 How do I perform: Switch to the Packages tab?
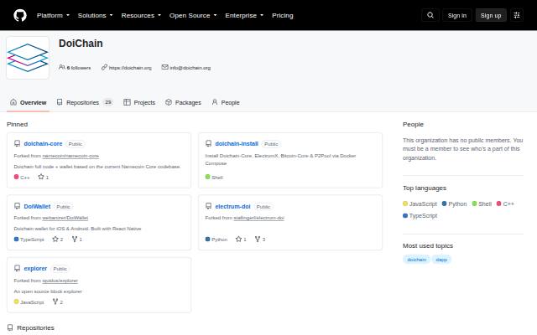[x=183, y=102]
